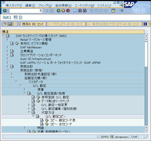The width and height of the screenshot is (151, 141).
Task: Click the red Cancel icon
Action: click(68, 11)
